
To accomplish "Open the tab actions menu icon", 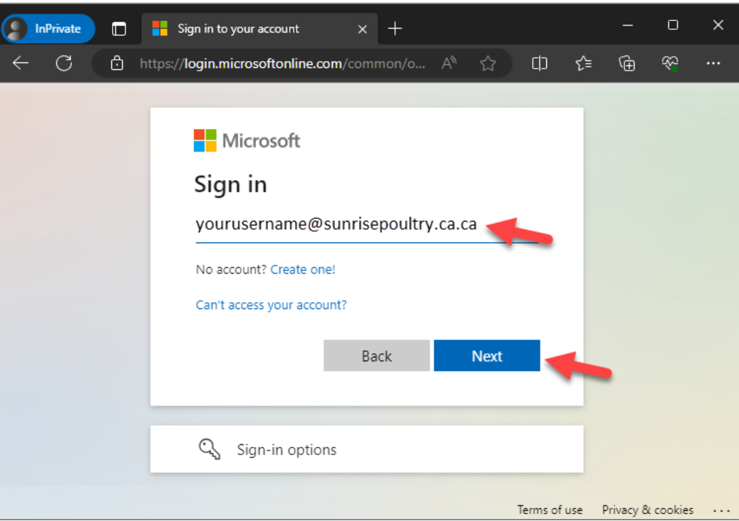I will (x=119, y=29).
